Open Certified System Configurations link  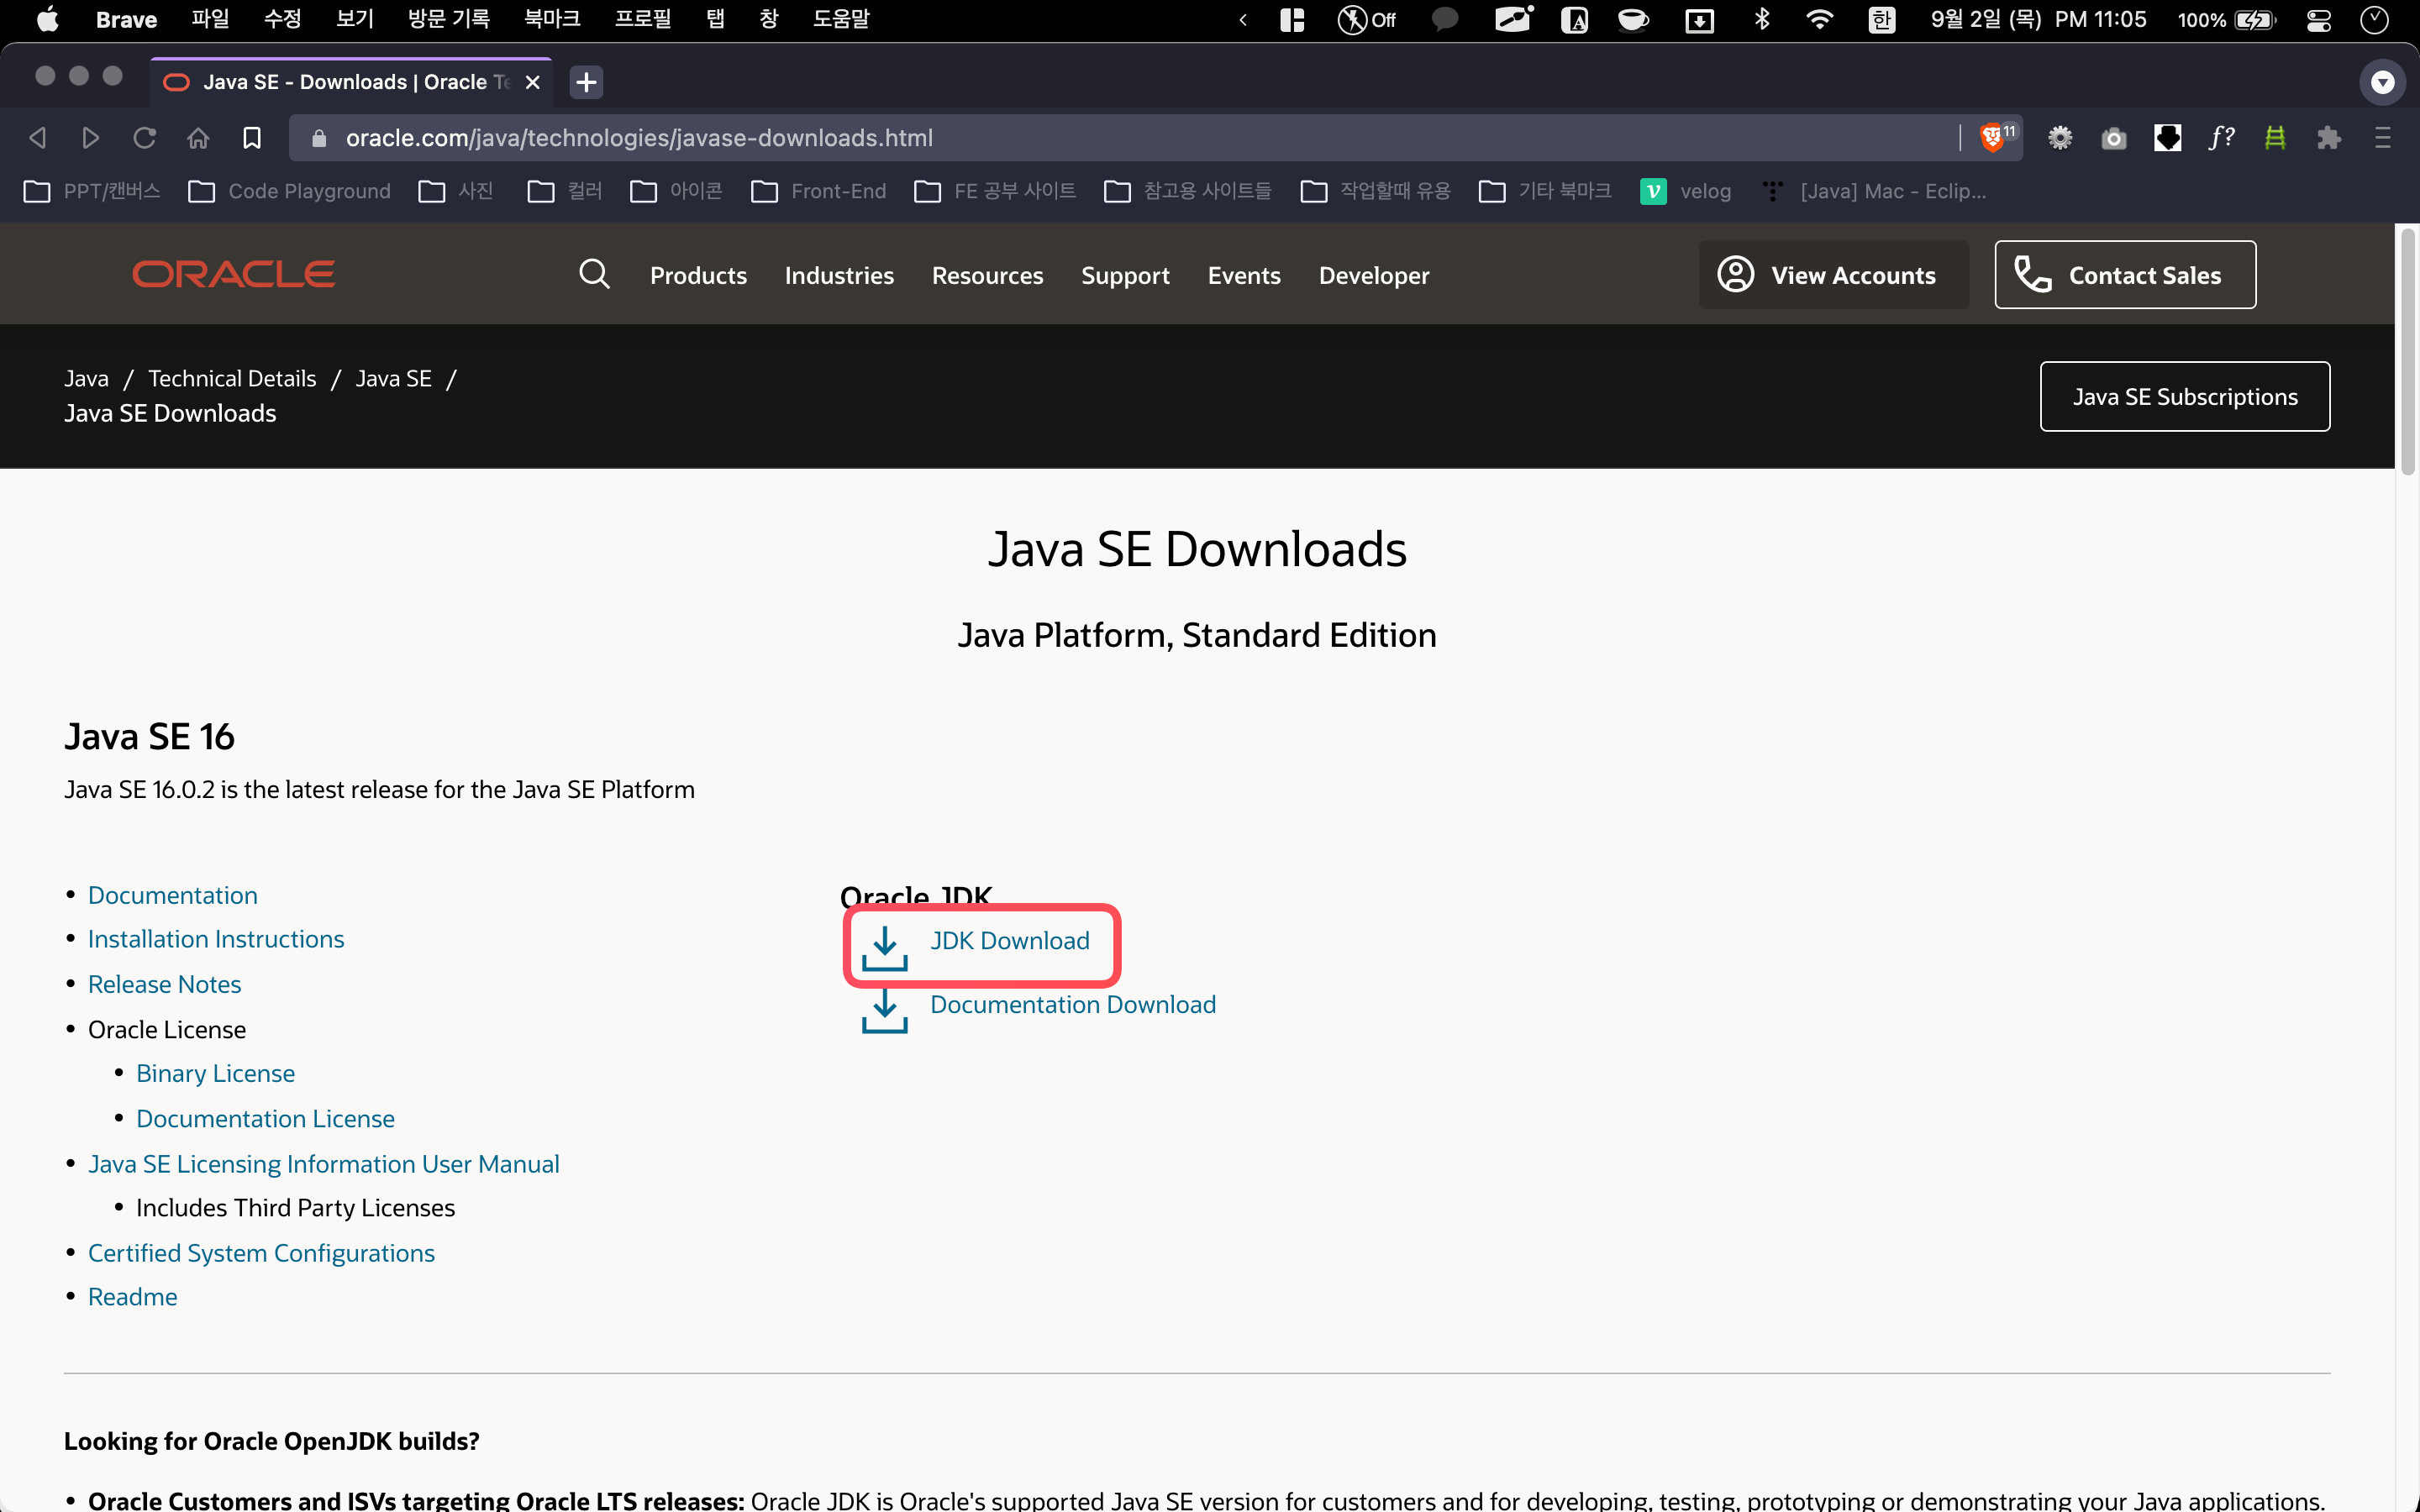[261, 1253]
